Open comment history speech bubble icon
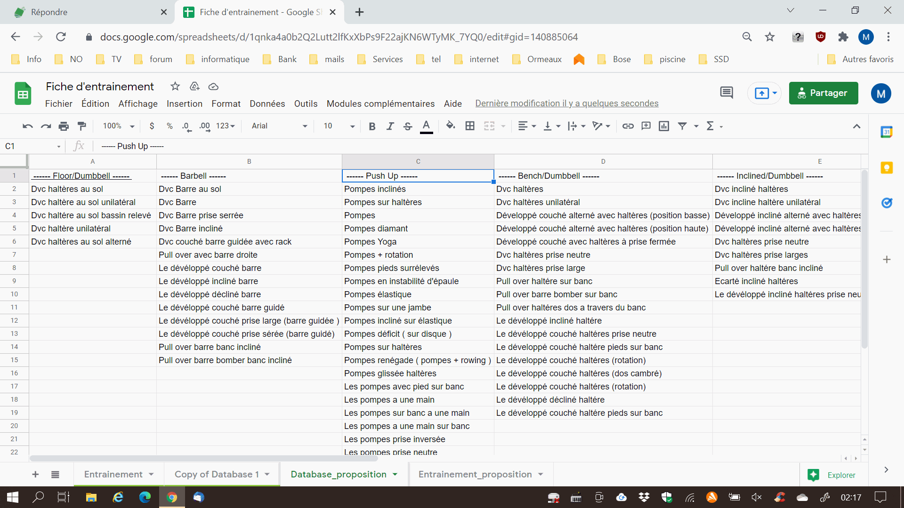904x508 pixels. [x=726, y=93]
